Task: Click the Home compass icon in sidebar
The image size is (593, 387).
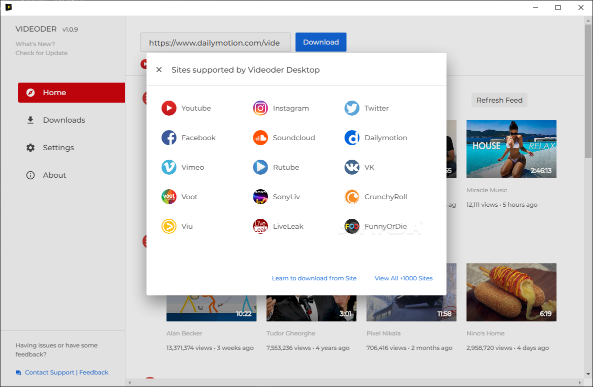Action: point(30,93)
